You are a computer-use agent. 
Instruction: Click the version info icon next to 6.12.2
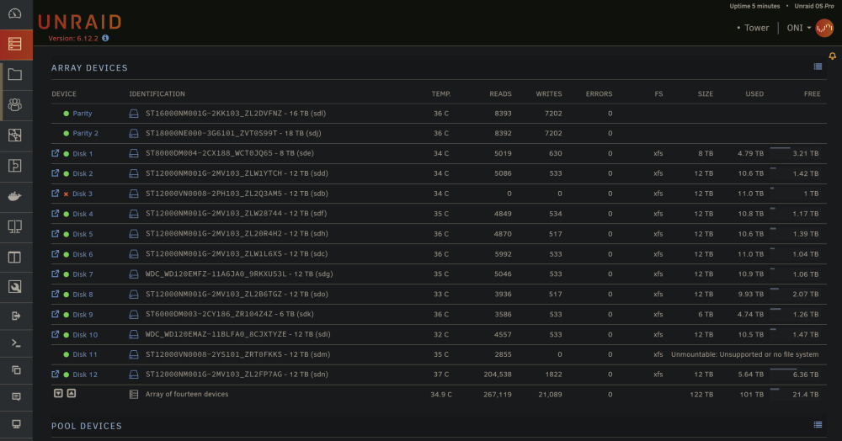point(105,38)
